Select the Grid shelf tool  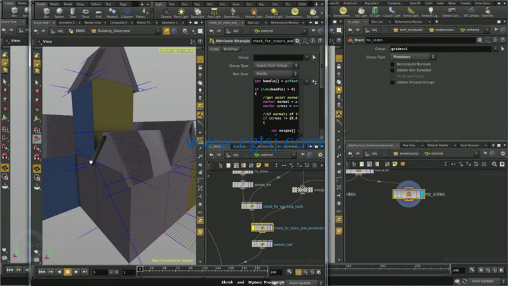click(98, 13)
